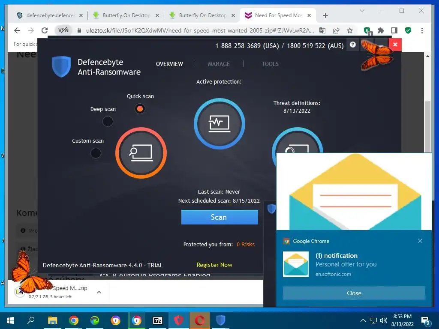Click the phone number 1-888-258-3689 (USA)
This screenshot has width=439, height=329.
click(247, 45)
